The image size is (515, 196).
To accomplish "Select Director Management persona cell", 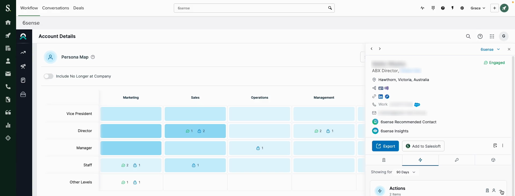I will [324, 131].
